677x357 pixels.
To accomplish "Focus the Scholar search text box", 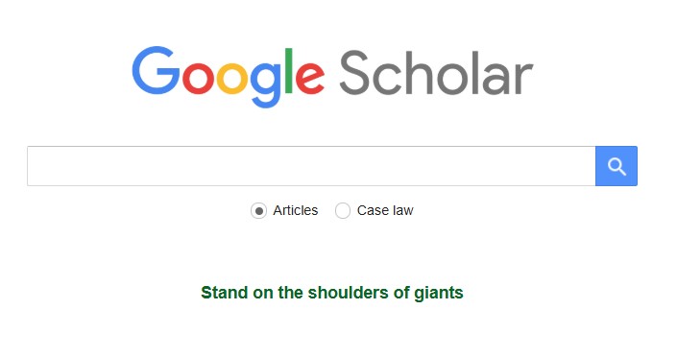I will (x=311, y=166).
